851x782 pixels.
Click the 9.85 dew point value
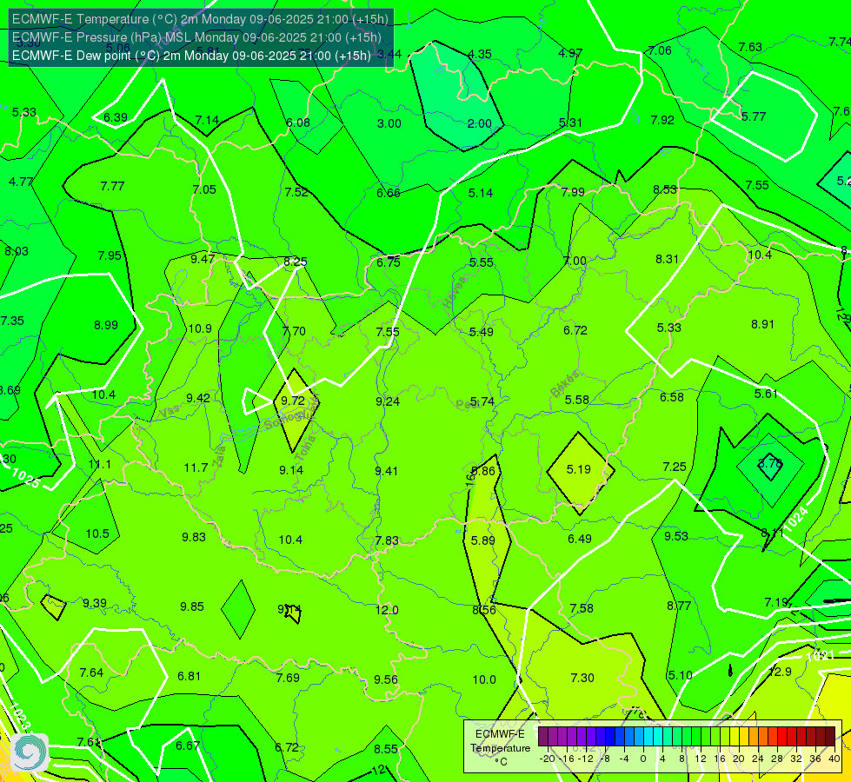(192, 606)
